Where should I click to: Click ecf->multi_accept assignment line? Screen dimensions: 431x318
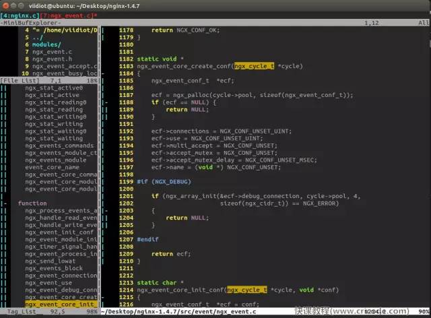click(214, 146)
